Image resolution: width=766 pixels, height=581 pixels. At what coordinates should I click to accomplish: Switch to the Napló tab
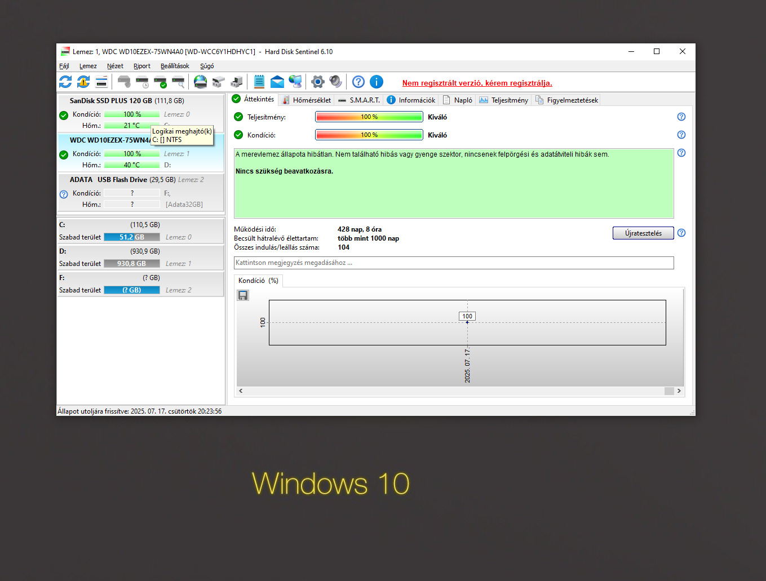458,100
